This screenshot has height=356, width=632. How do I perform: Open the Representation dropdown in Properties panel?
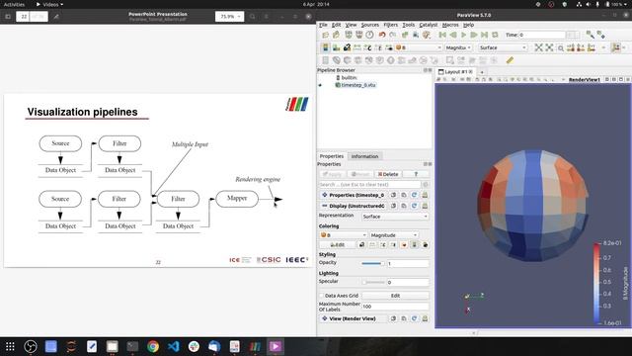pyautogui.click(x=395, y=217)
